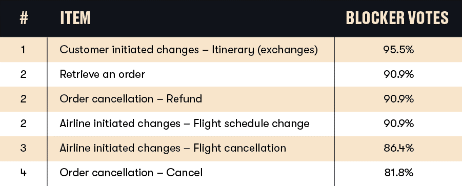This screenshot has height=186, width=462.
Task: Click the 90.9% value for Order cancellation – Refund
Action: click(398, 99)
